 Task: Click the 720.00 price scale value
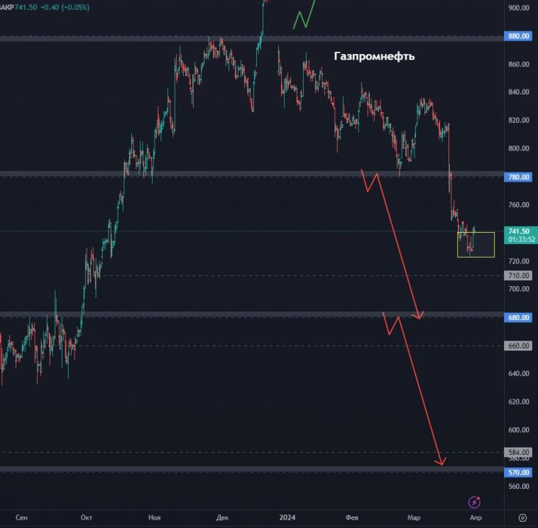(519, 261)
